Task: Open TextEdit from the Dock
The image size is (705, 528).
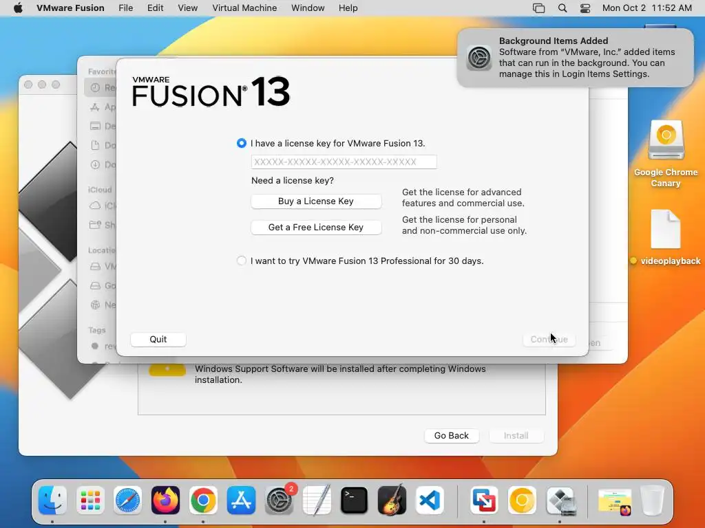Action: [317, 500]
